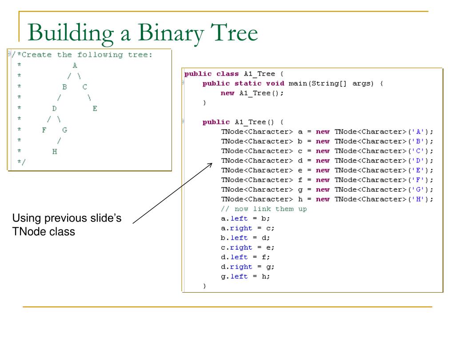The image size is (455, 341).
Task: Click the declaration of TNode variable c
Action: coord(327,151)
